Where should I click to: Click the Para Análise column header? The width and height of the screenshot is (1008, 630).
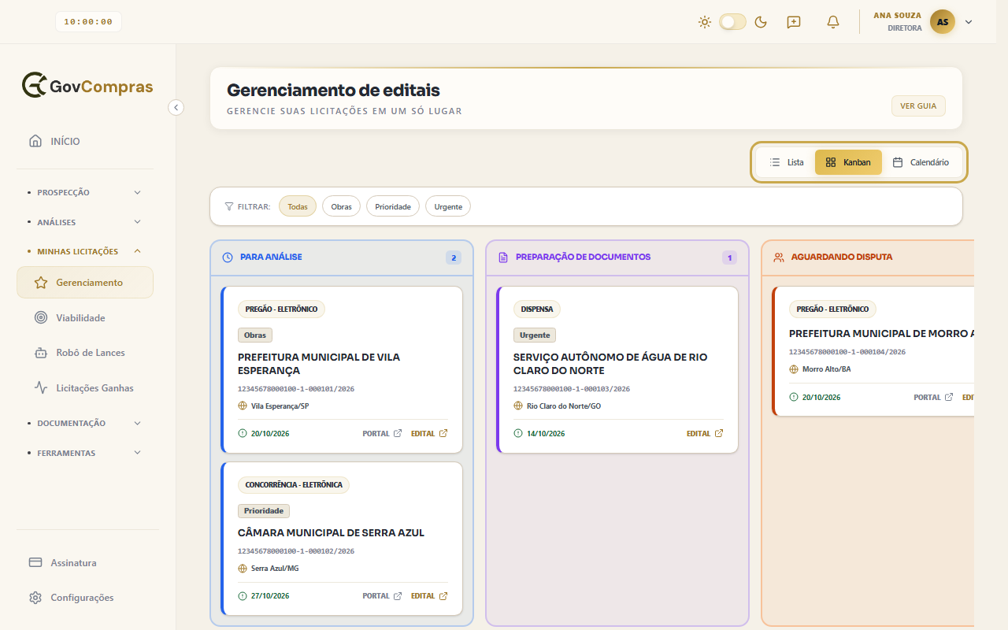click(342, 258)
